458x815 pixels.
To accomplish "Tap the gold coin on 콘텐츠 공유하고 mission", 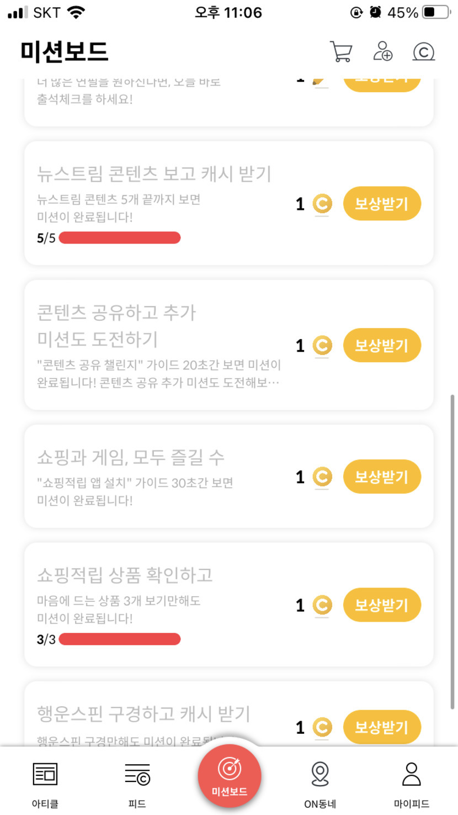I will [x=322, y=346].
